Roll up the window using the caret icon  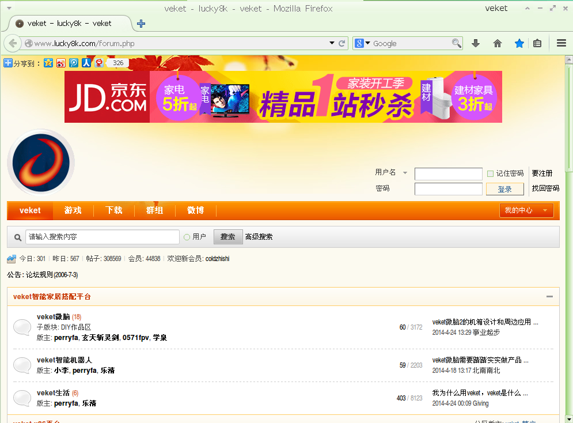click(x=528, y=8)
